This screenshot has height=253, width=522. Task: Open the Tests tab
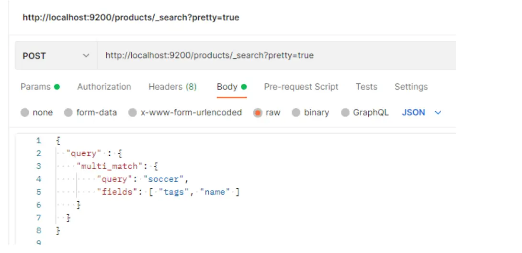[x=366, y=87]
